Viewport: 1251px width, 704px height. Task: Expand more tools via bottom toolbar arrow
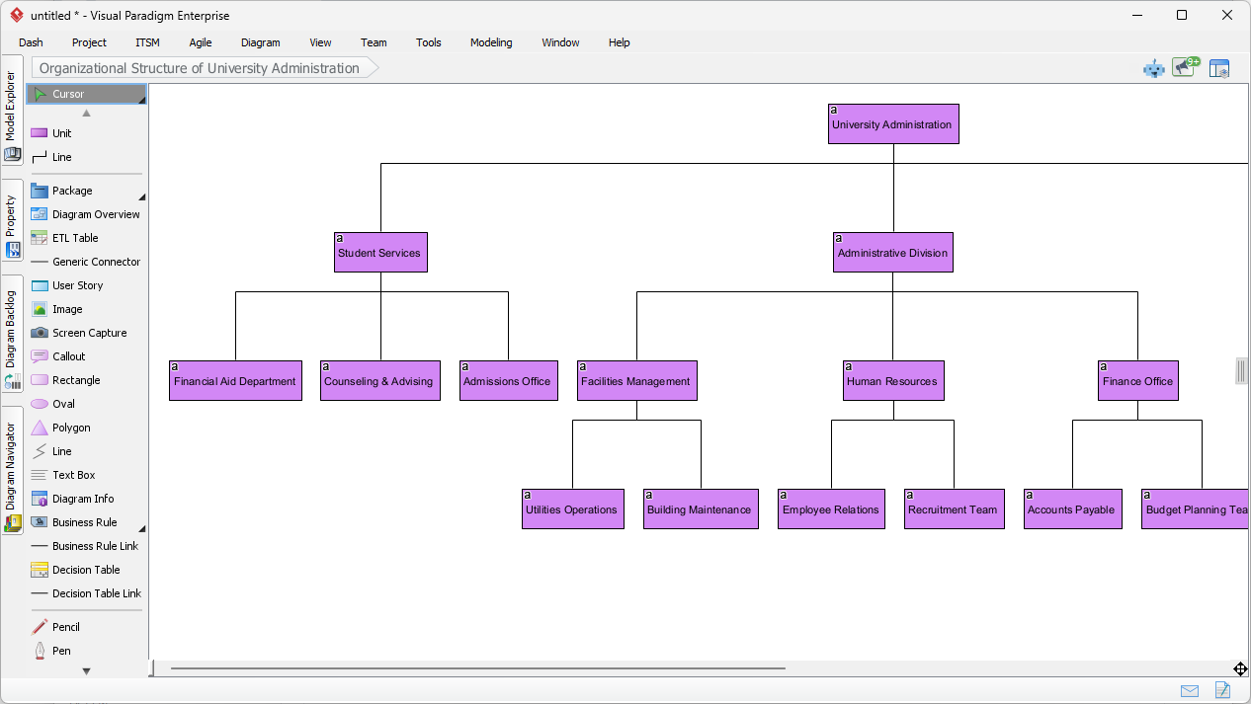86,670
